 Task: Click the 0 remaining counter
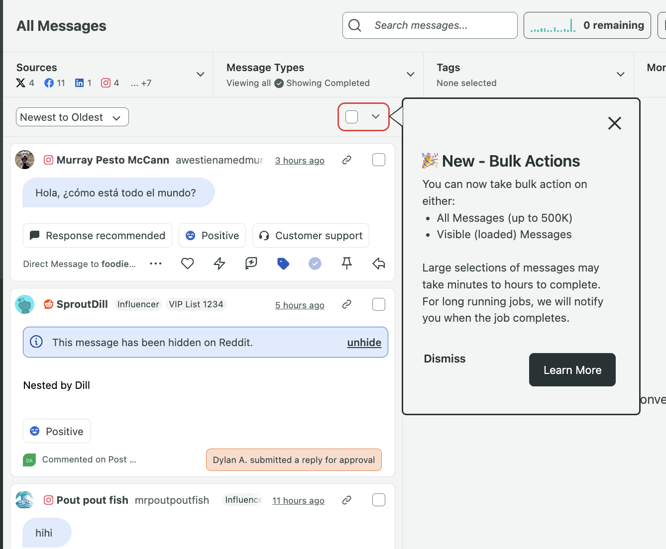click(x=587, y=25)
